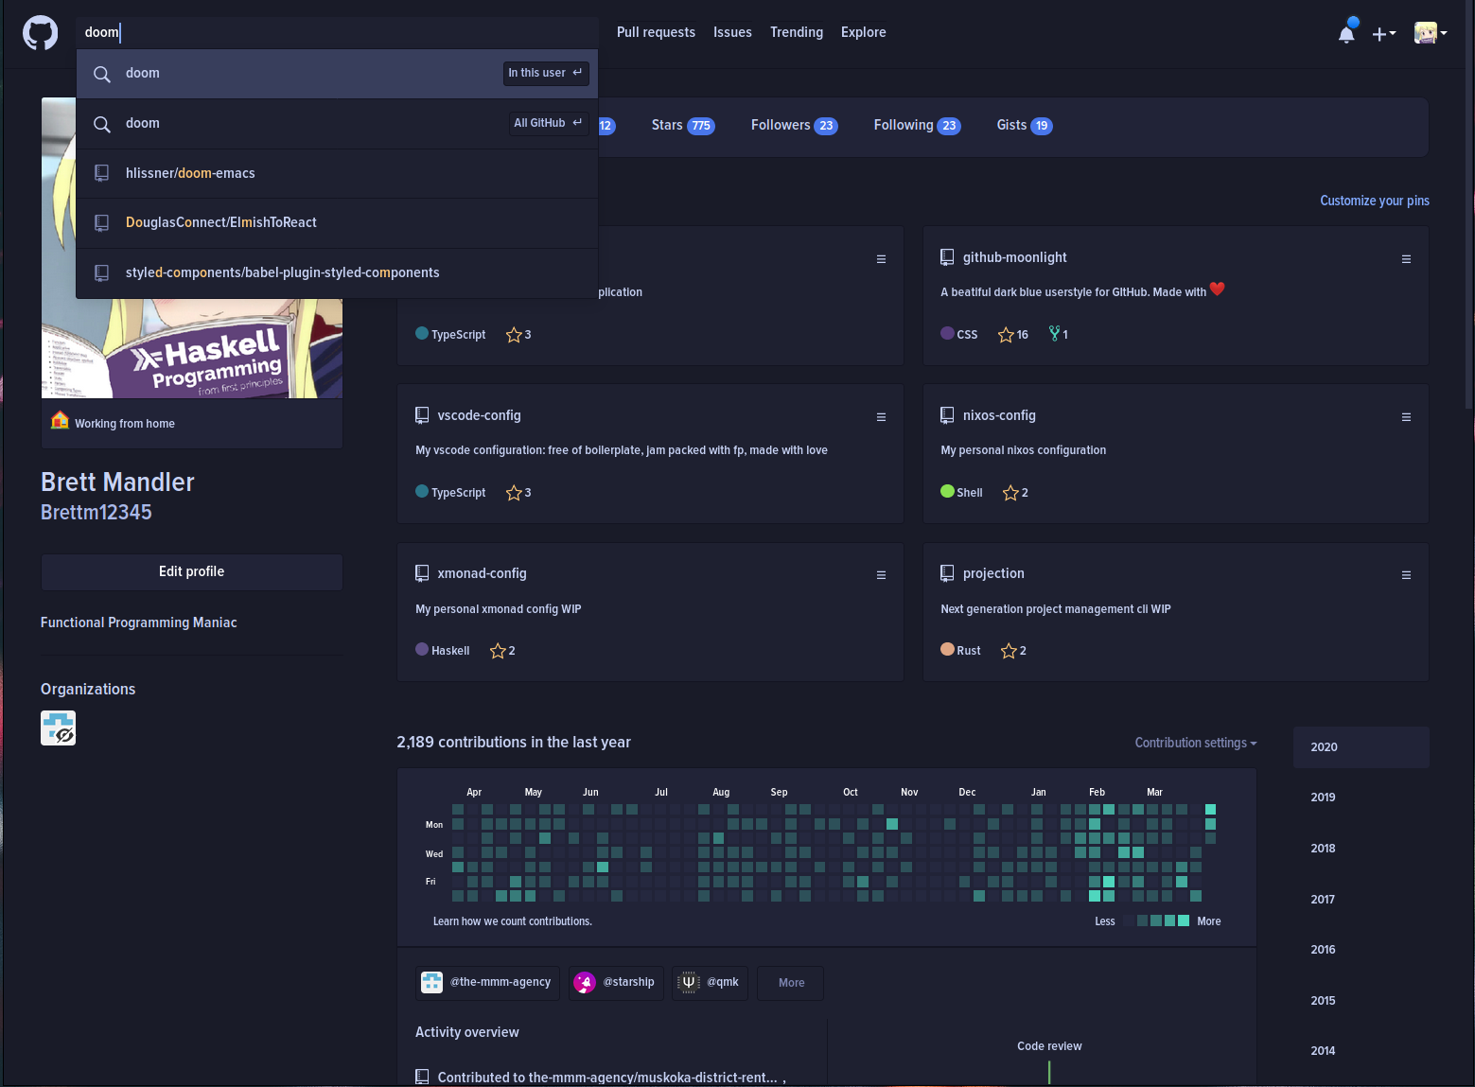The height and width of the screenshot is (1087, 1475).
Task: Click drag handle on first pinned card
Action: [x=881, y=259]
